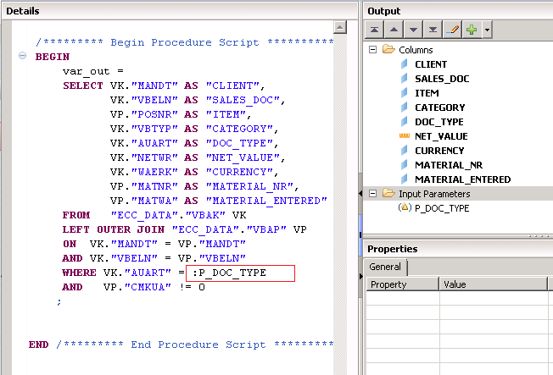553x375 pixels.
Task: Select the NET_VALUE measure column
Action: coord(440,136)
